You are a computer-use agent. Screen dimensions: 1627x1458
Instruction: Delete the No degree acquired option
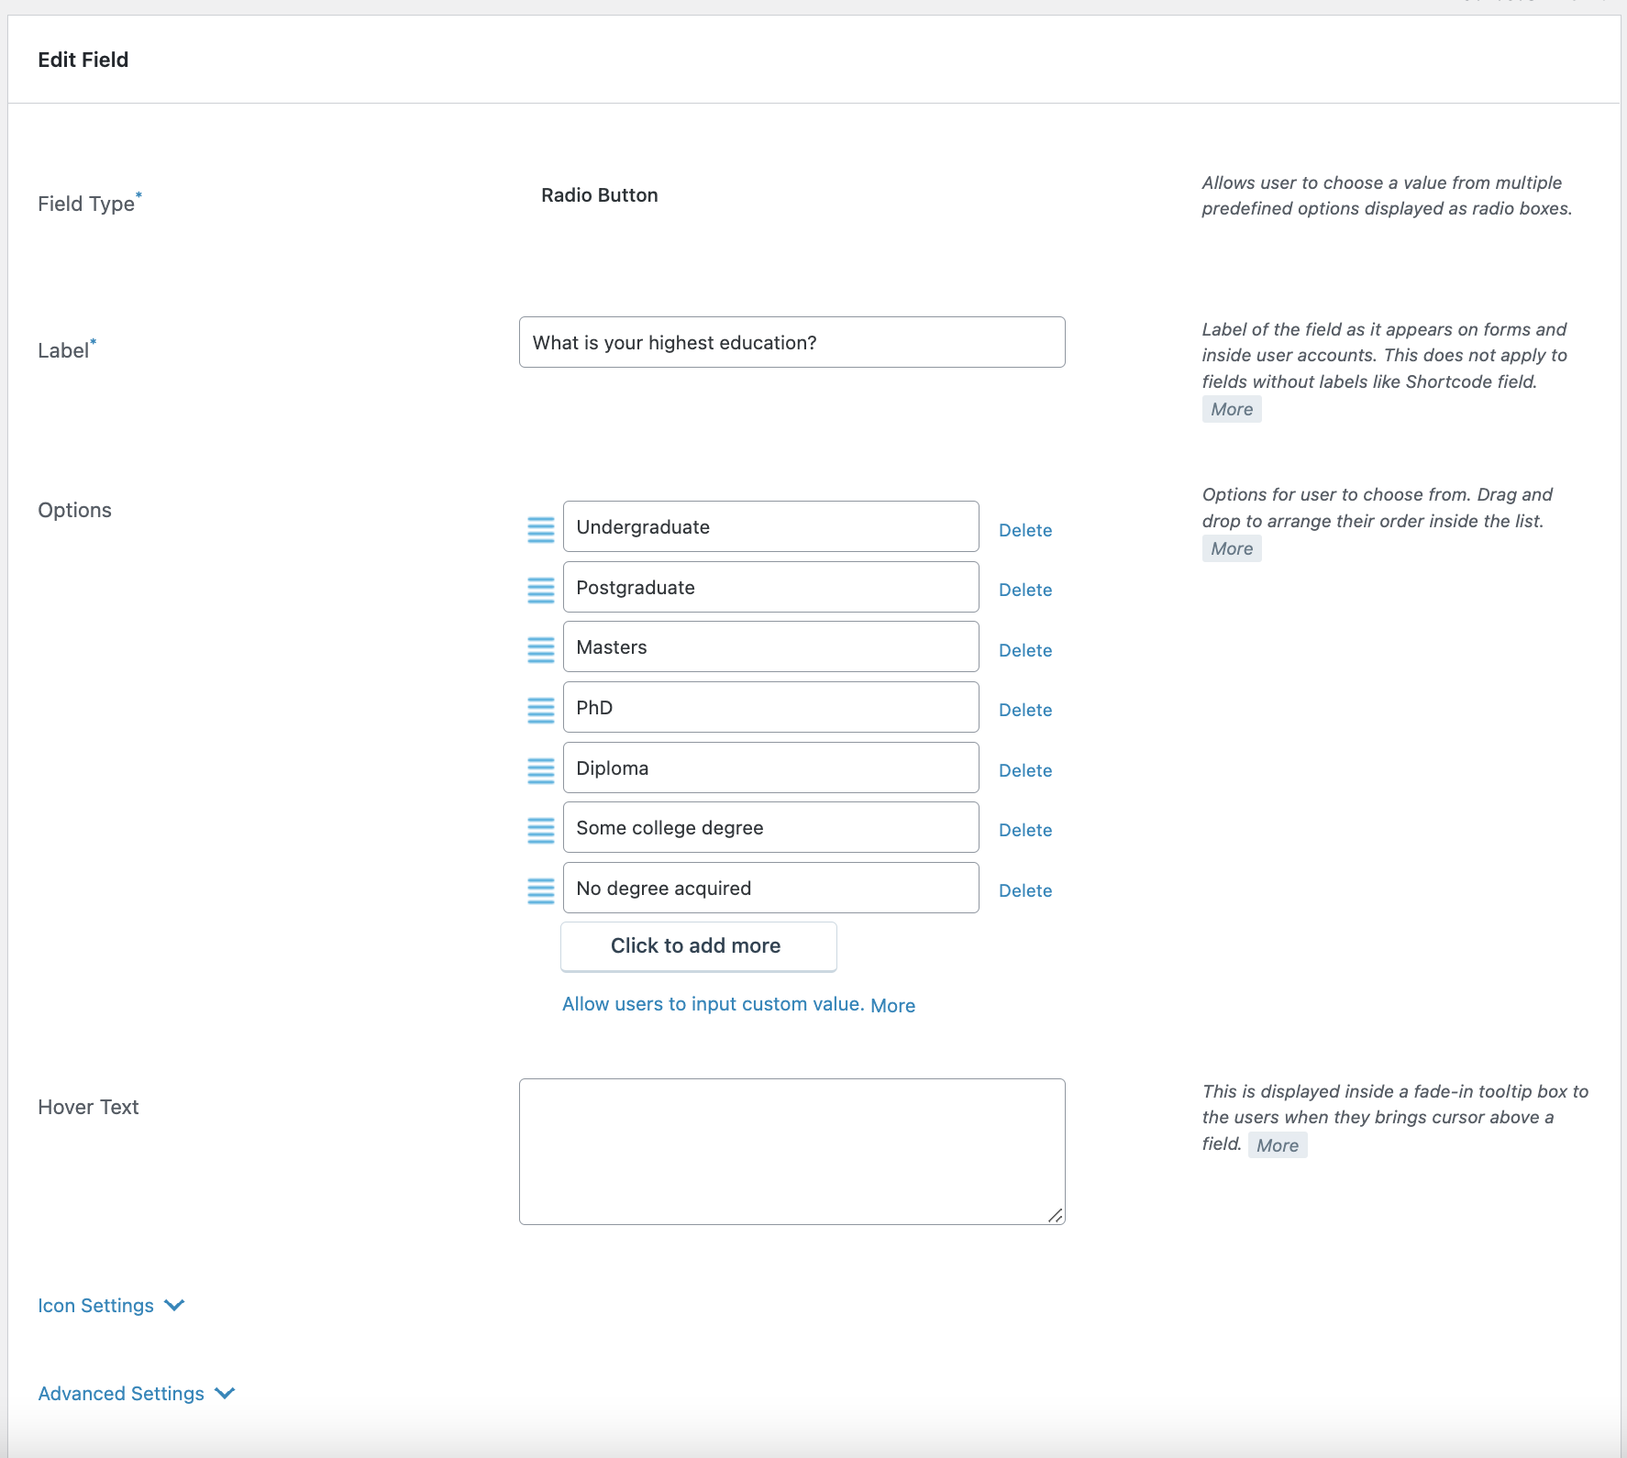(x=1025, y=890)
